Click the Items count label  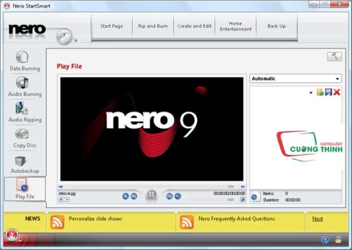[x=268, y=194]
